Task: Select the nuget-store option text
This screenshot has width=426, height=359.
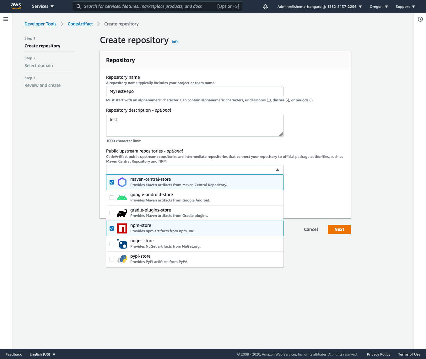Action: tap(142, 241)
